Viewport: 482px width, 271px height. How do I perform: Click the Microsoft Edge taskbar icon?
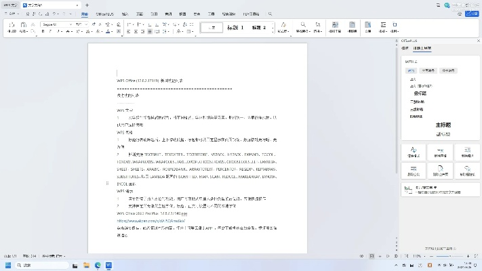[97, 264]
